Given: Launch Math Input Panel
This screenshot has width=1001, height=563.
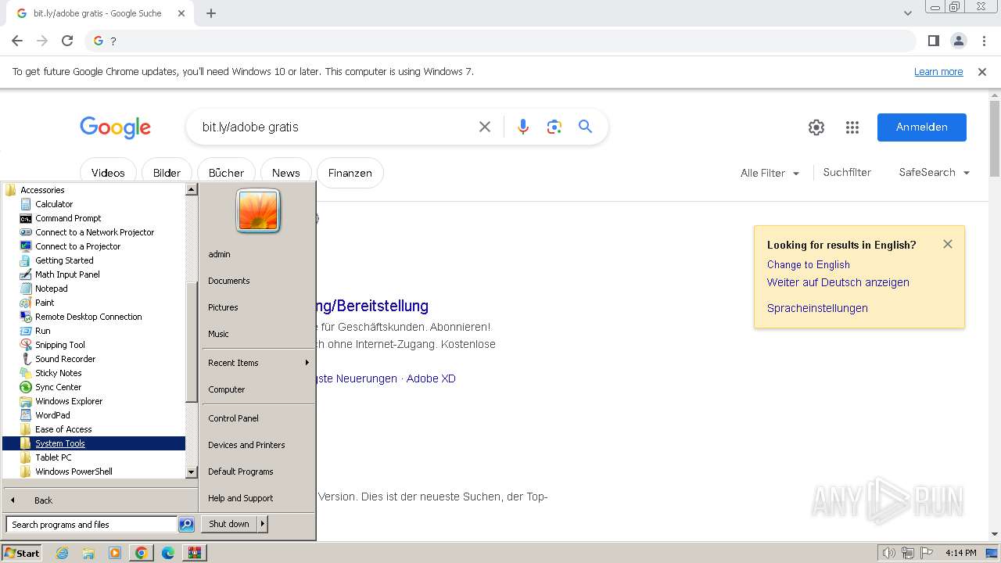Looking at the screenshot, I should coord(67,274).
